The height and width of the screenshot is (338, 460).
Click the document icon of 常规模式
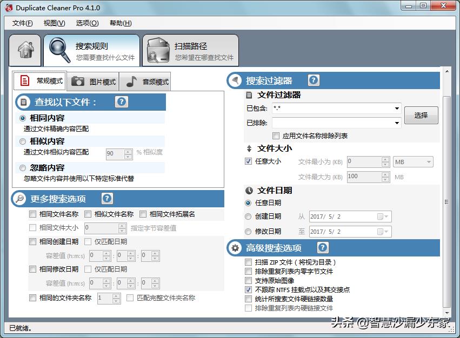click(x=25, y=80)
